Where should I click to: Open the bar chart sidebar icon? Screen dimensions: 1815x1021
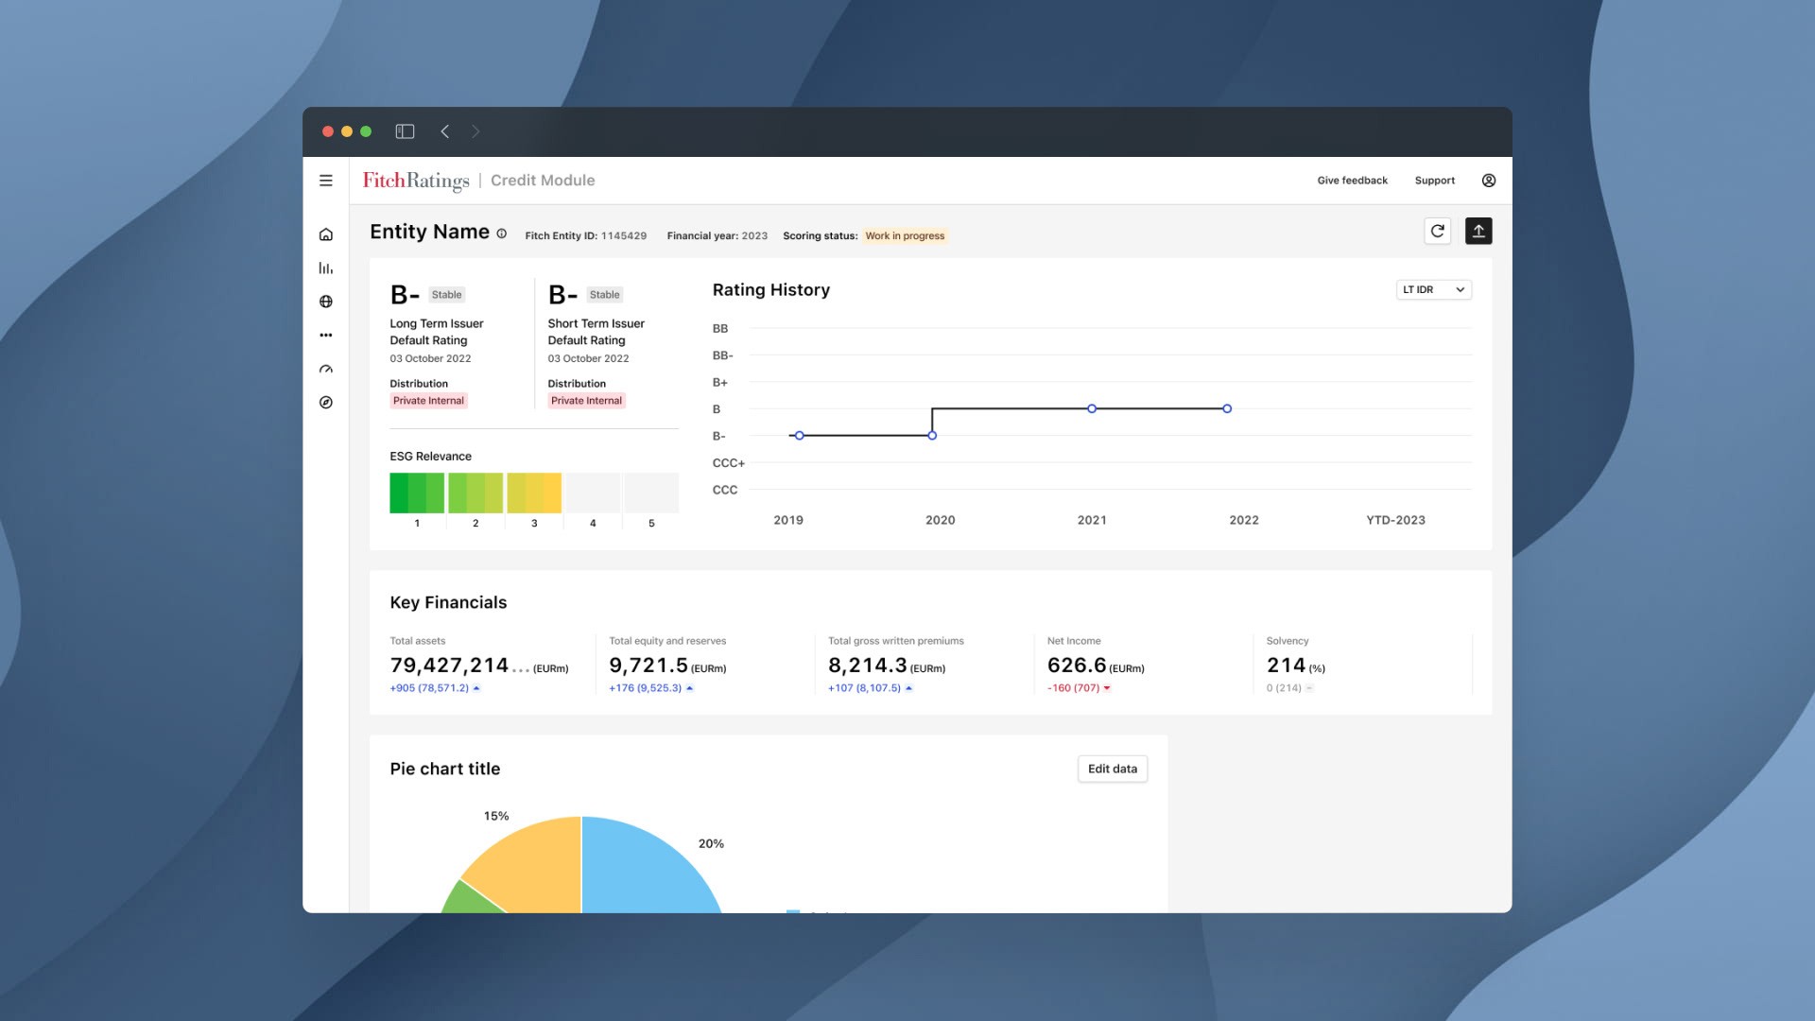326,268
